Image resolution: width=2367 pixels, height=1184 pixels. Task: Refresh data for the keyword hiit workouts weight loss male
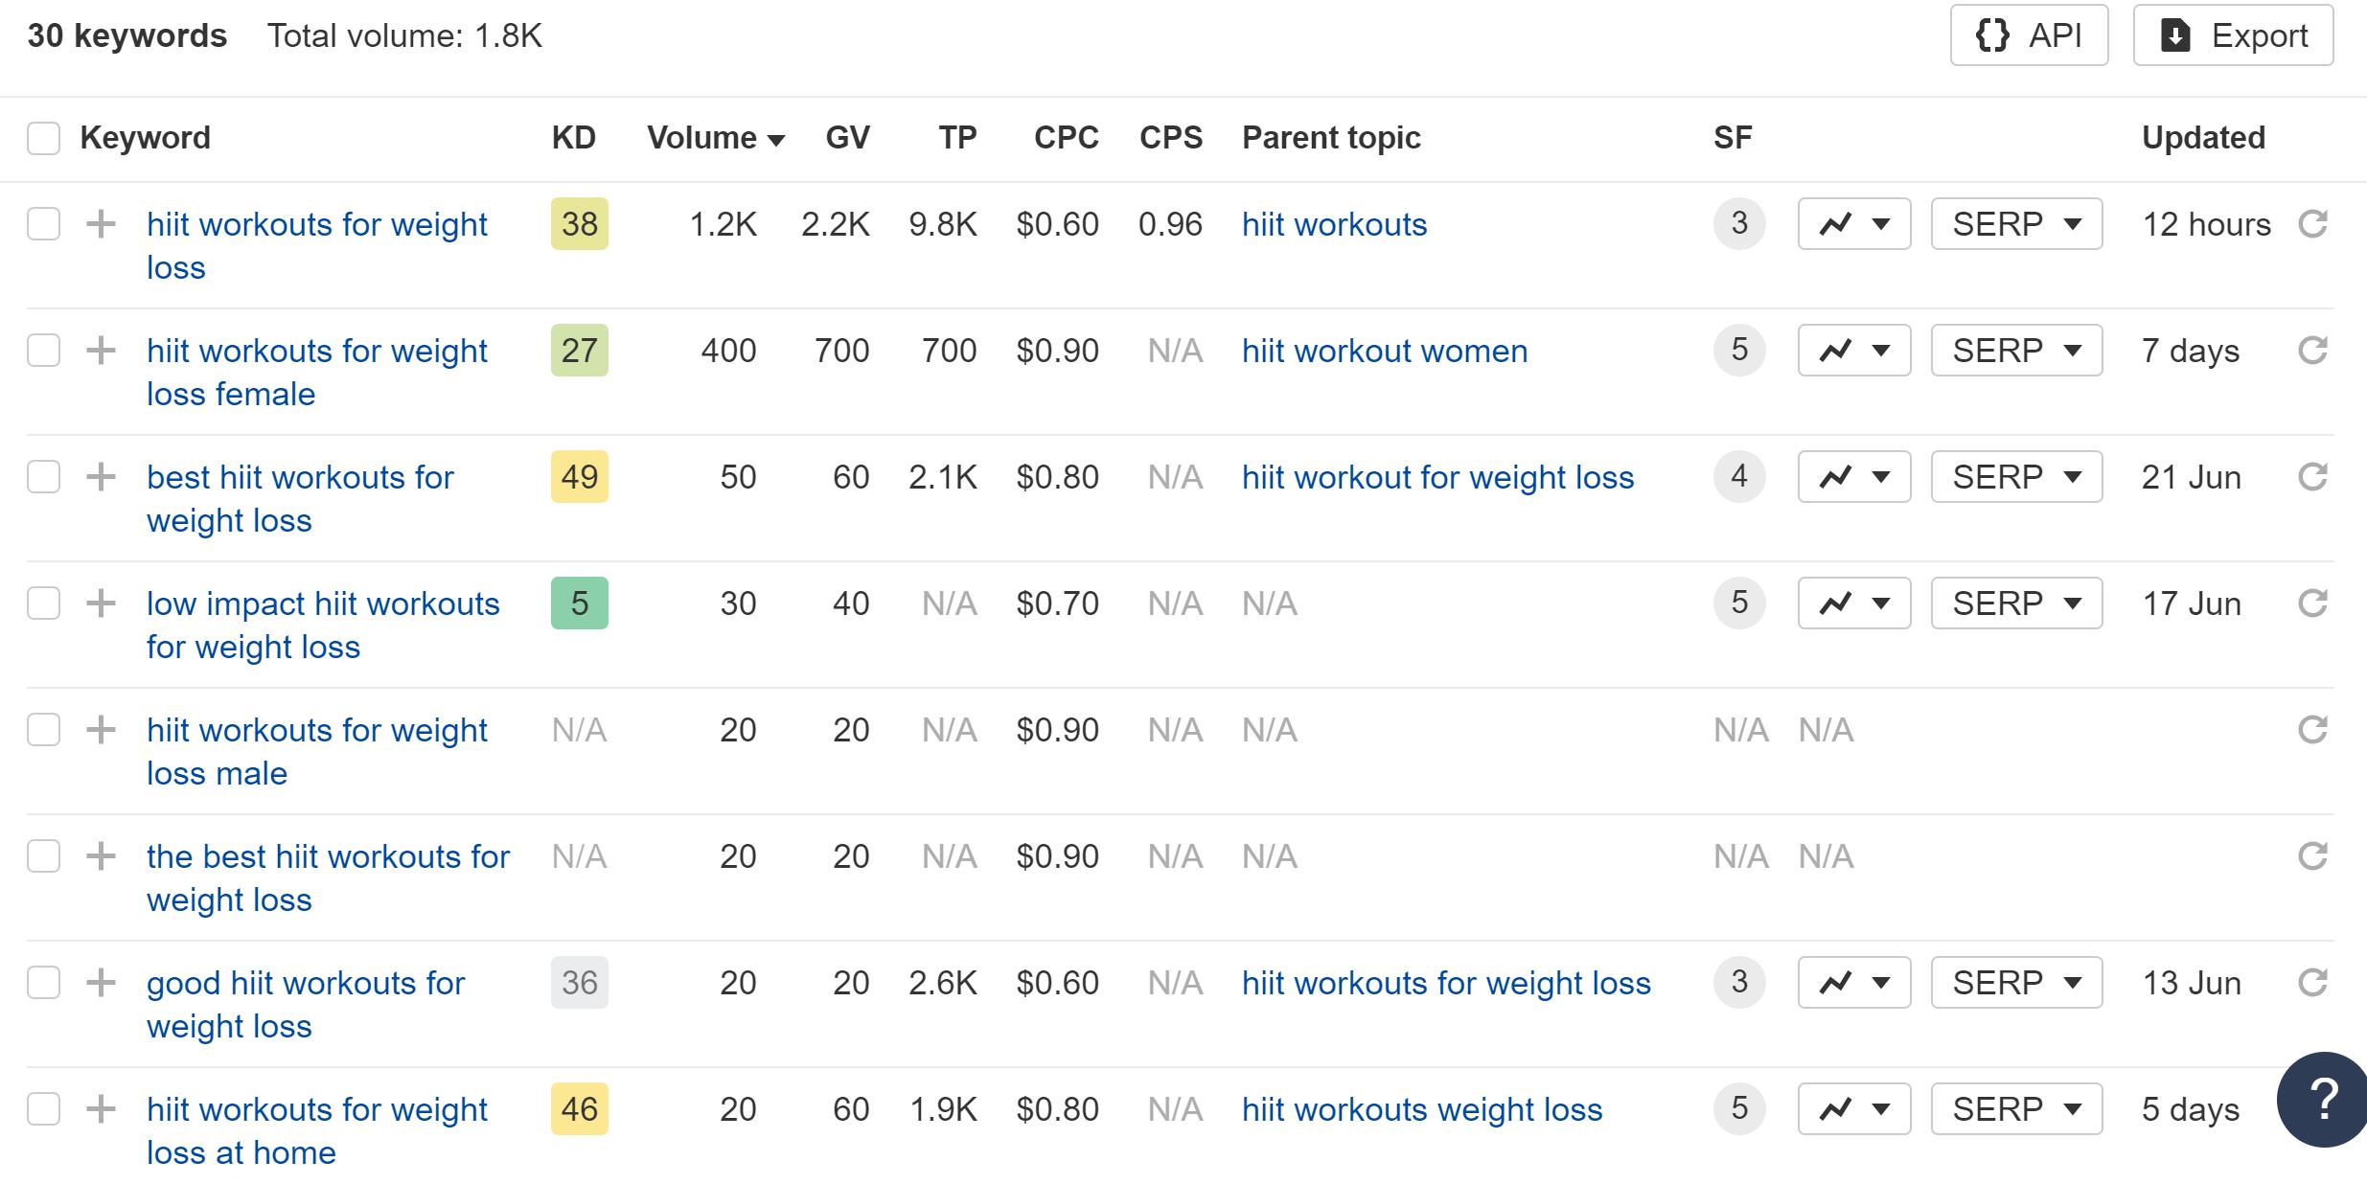(x=2315, y=729)
